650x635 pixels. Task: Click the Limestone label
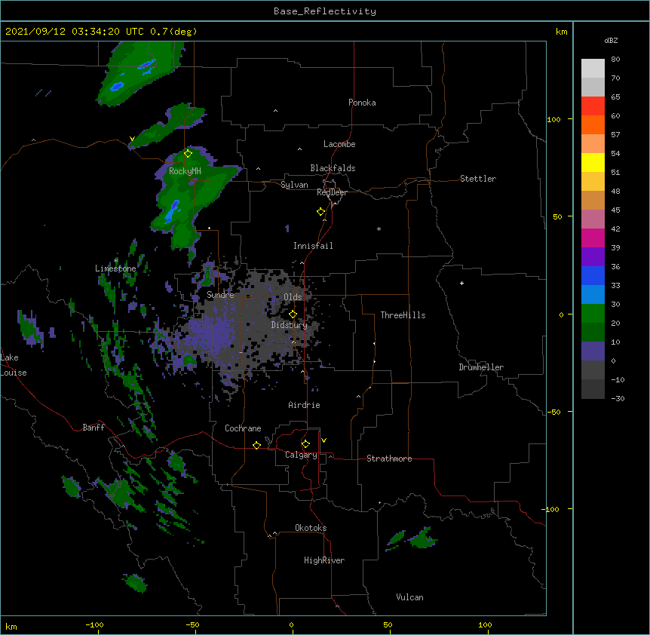[115, 268]
